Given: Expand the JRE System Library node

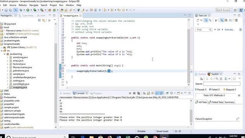Looking at the screenshot, I should [2, 47].
